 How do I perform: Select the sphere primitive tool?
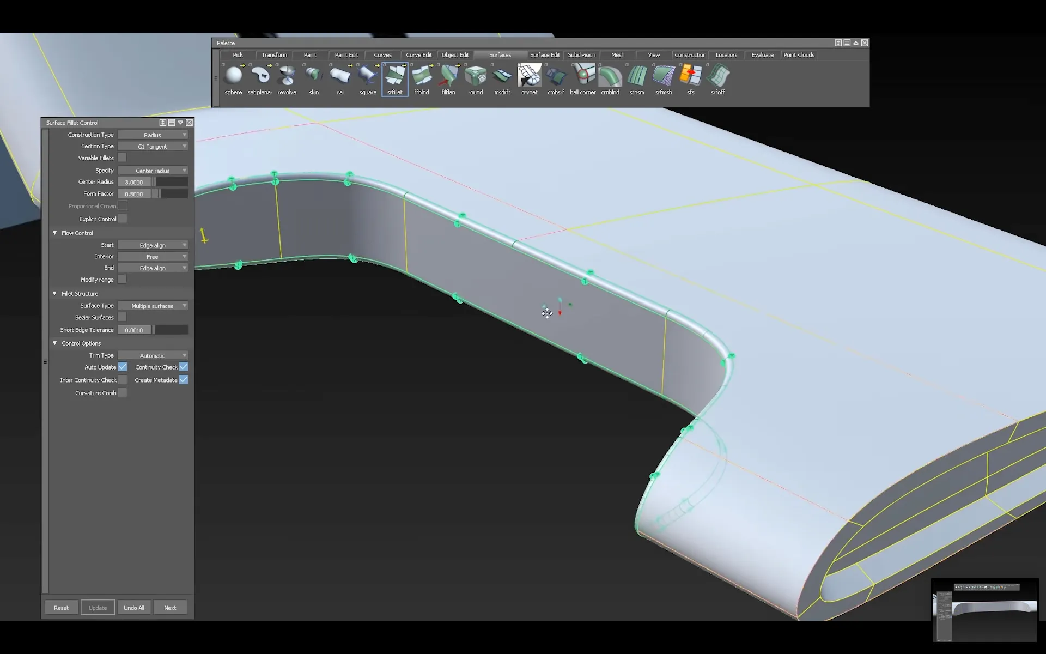233,80
